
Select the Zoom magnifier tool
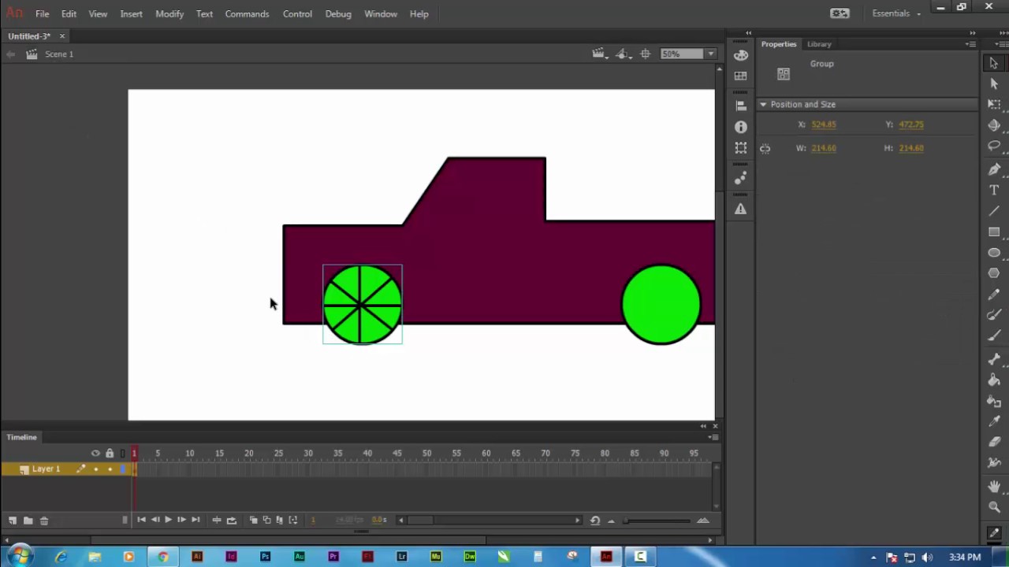coord(994,507)
